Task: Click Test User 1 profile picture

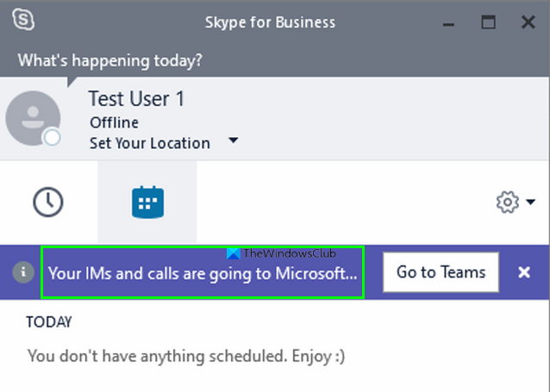Action: click(x=33, y=118)
